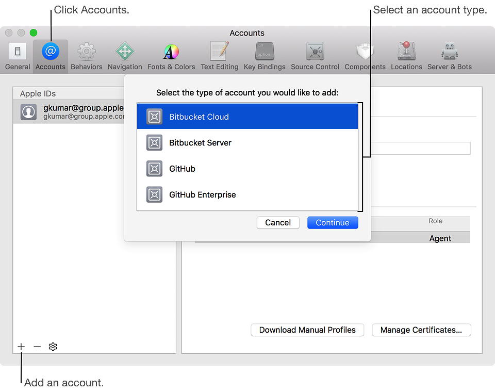
Task: Select Bitbucket Server account type
Action: click(247, 142)
